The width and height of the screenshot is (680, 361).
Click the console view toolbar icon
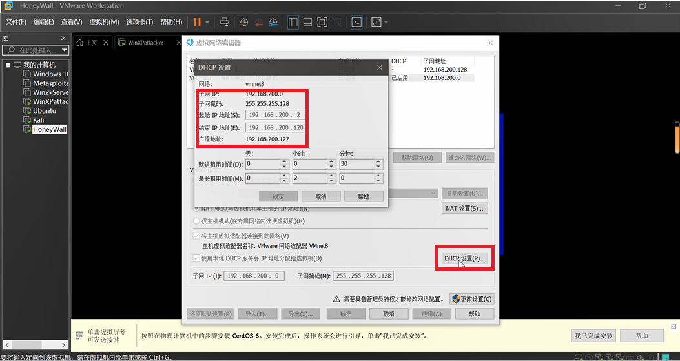(x=356, y=22)
